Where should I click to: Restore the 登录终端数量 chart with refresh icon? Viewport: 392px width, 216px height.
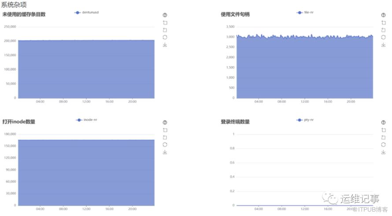coord(383,145)
